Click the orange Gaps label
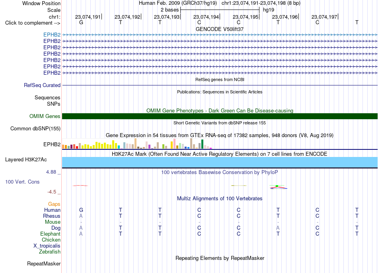 click(x=54, y=204)
